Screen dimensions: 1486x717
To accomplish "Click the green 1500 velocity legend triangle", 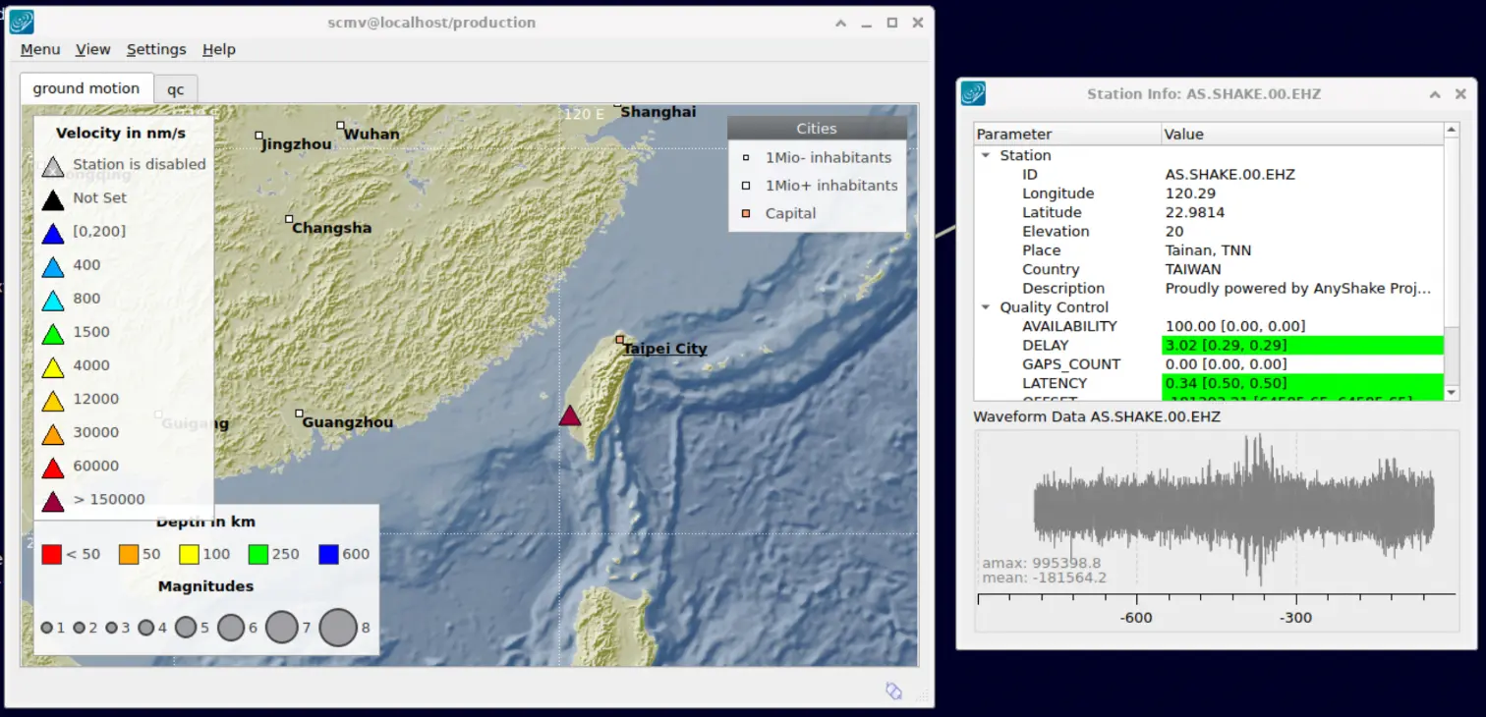I will pyautogui.click(x=53, y=333).
